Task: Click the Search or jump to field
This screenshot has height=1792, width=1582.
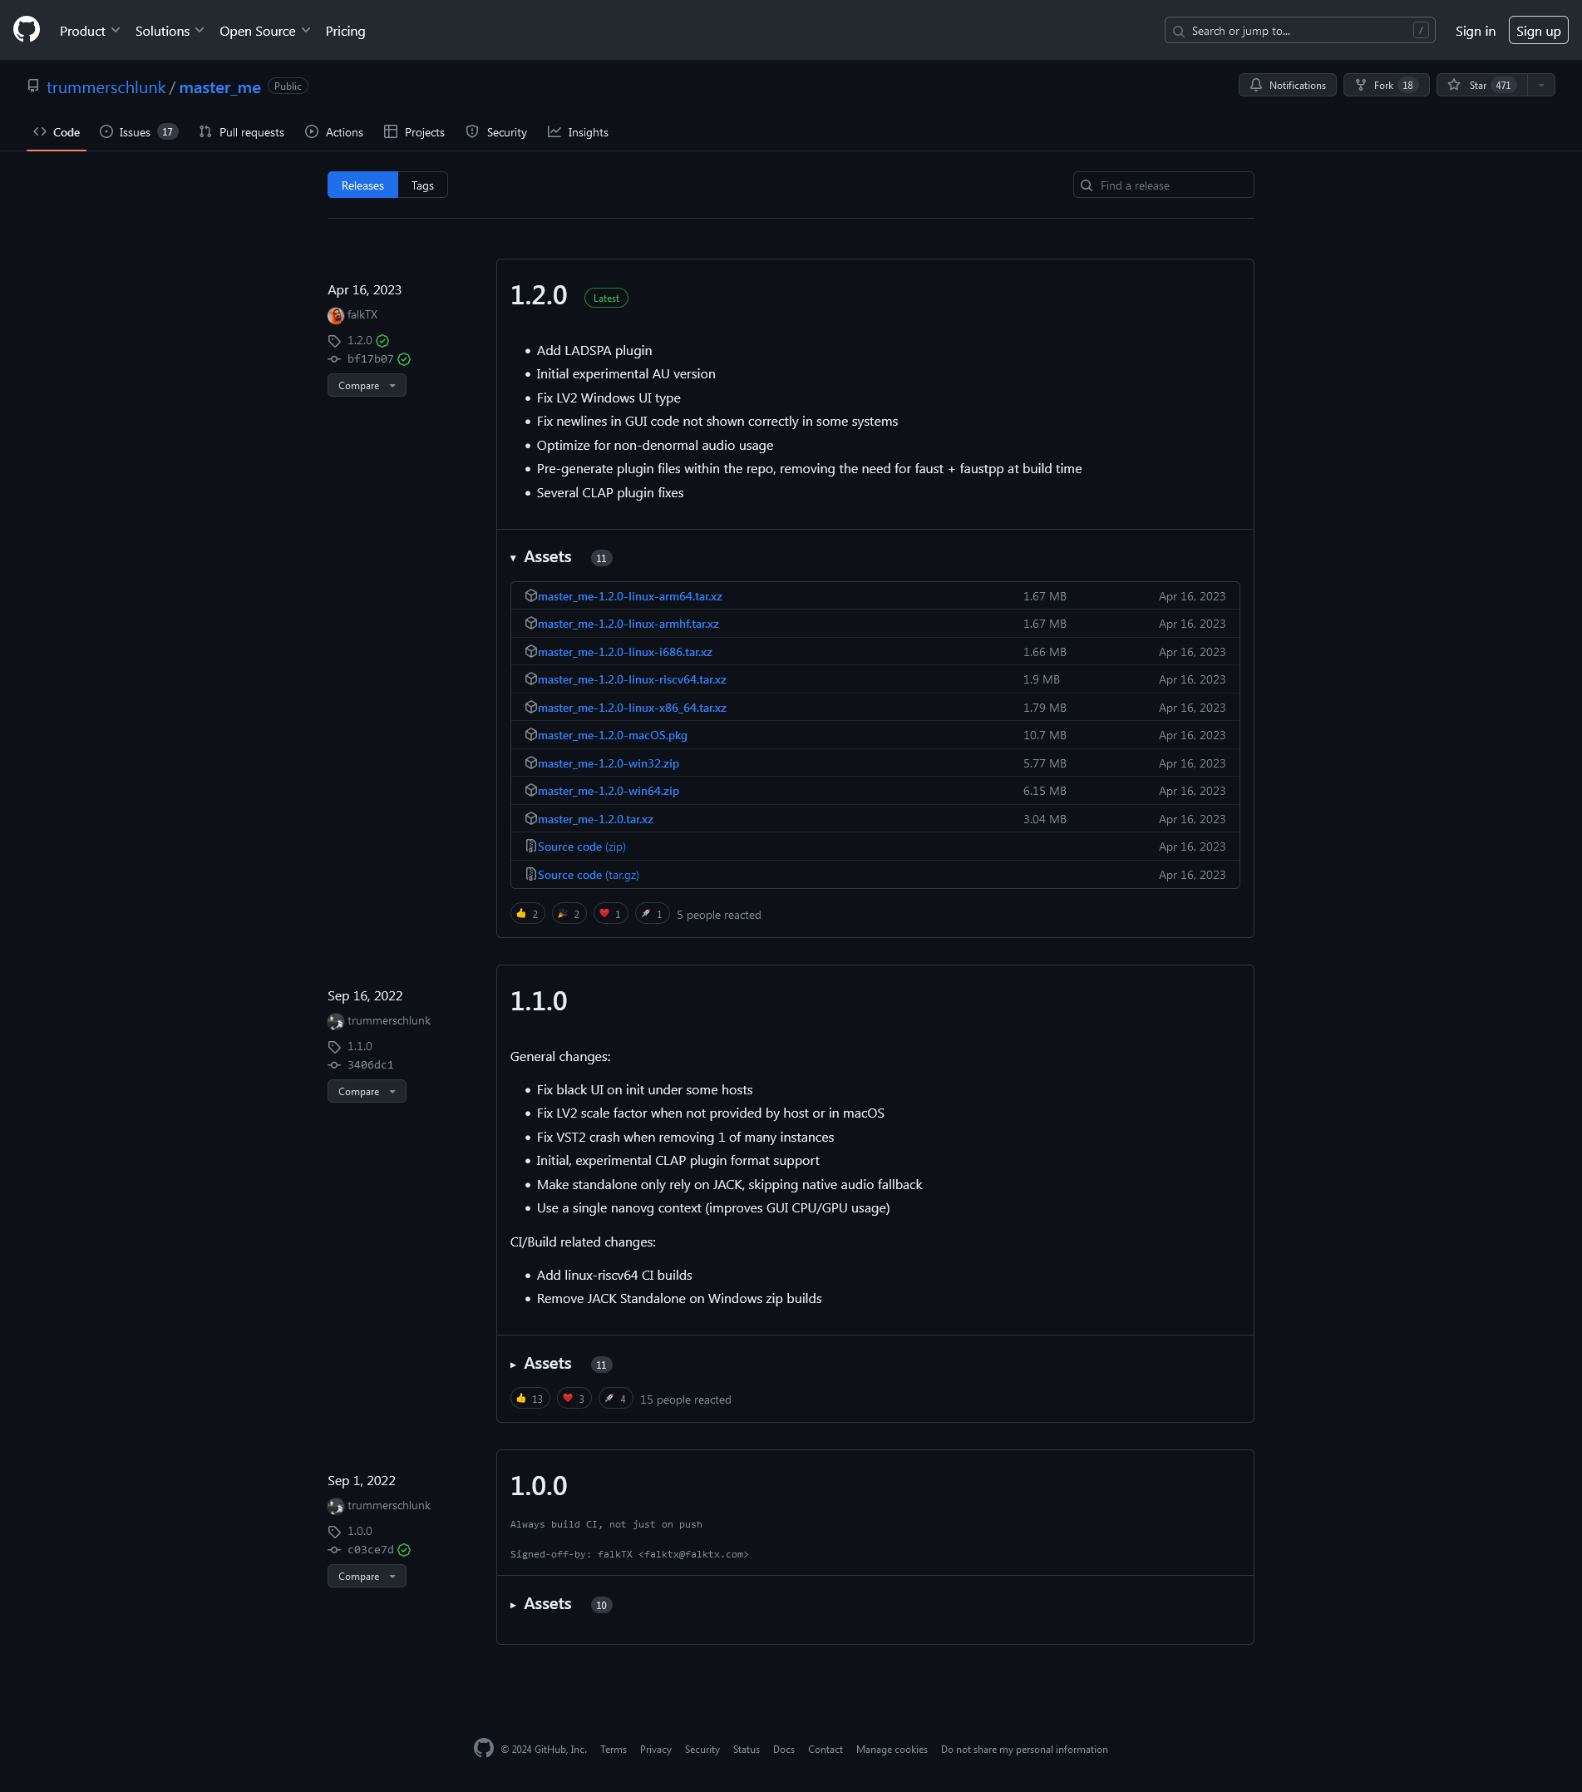Action: pos(1300,31)
